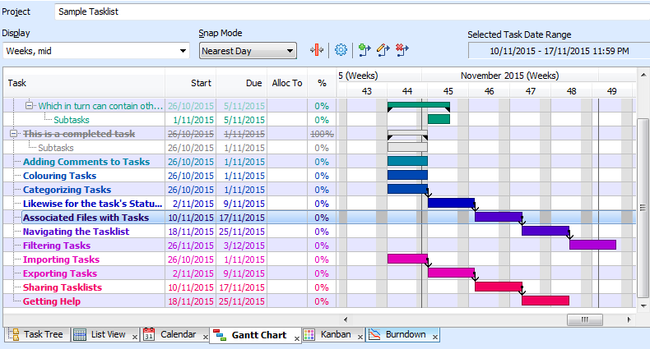Select the 'Exporting Tasks' task
The height and width of the screenshot is (349, 650).
coord(60,273)
